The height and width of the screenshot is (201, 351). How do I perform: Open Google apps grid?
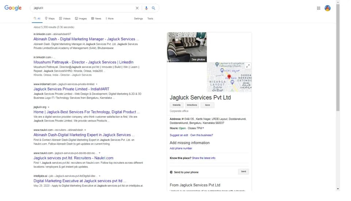318,8
